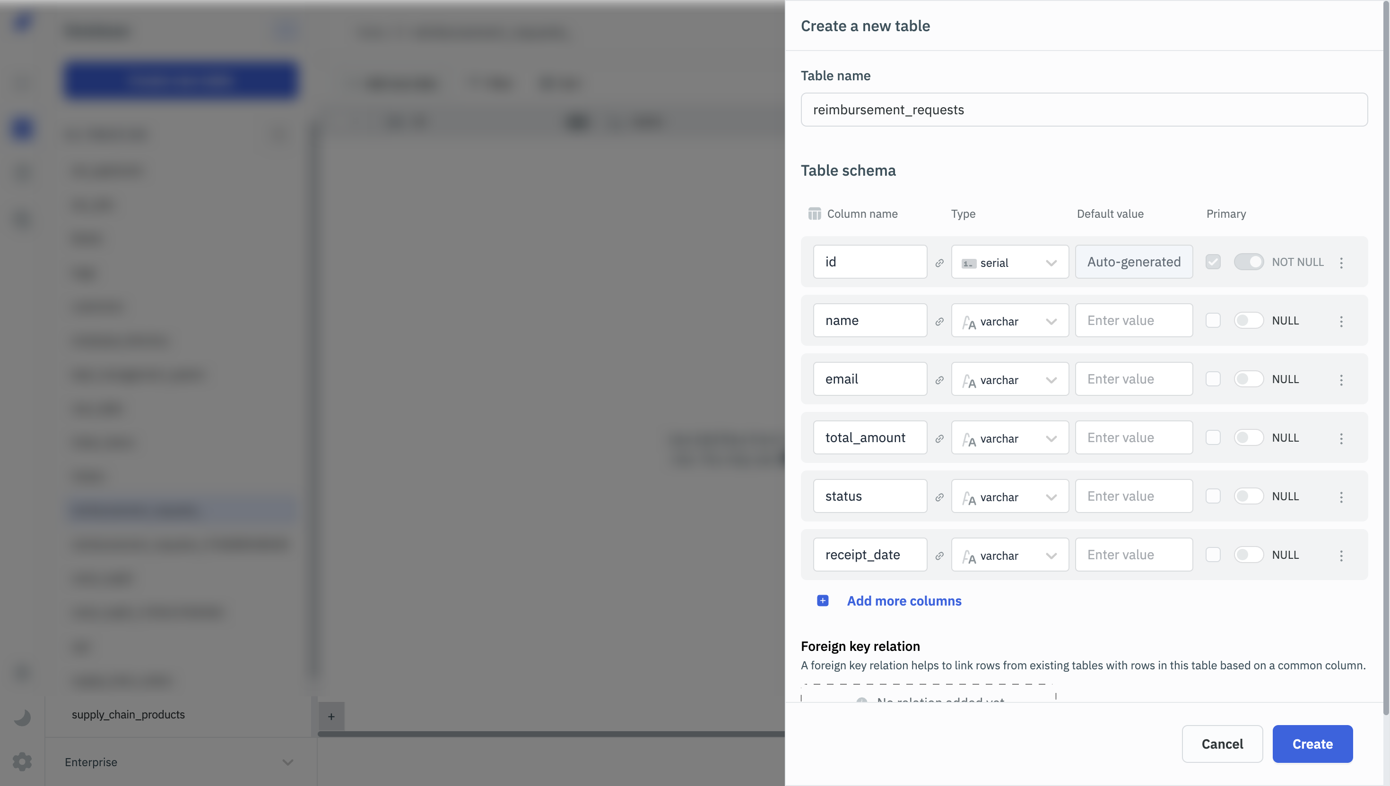1390x786 pixels.
Task: Open three-dot menu for receipt_date column
Action: pyautogui.click(x=1341, y=555)
